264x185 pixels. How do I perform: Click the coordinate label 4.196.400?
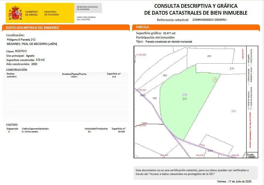tap(141, 55)
